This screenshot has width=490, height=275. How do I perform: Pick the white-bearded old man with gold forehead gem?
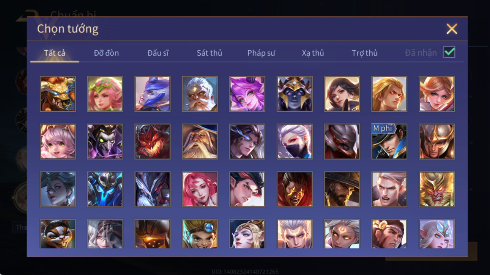pyautogui.click(x=200, y=94)
